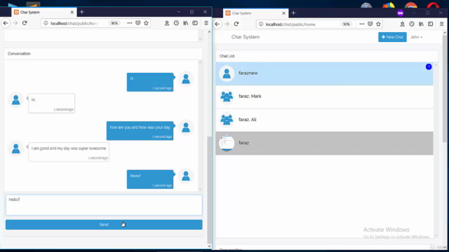The width and height of the screenshot is (449, 252).
Task: Open library icon in left browser window
Action: click(185, 23)
